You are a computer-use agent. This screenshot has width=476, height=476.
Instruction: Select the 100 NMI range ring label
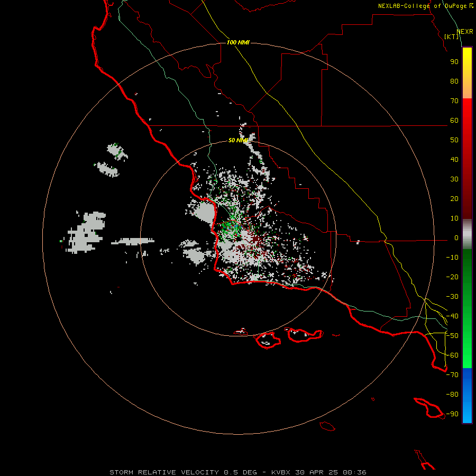pos(238,42)
